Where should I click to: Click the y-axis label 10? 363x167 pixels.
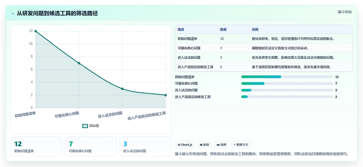pyautogui.click(x=31, y=44)
